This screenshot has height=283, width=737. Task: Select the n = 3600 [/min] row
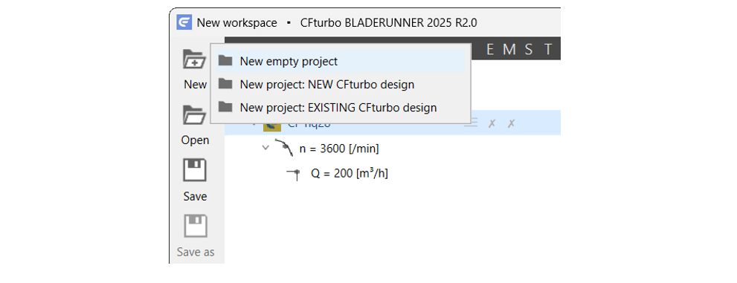pos(339,149)
